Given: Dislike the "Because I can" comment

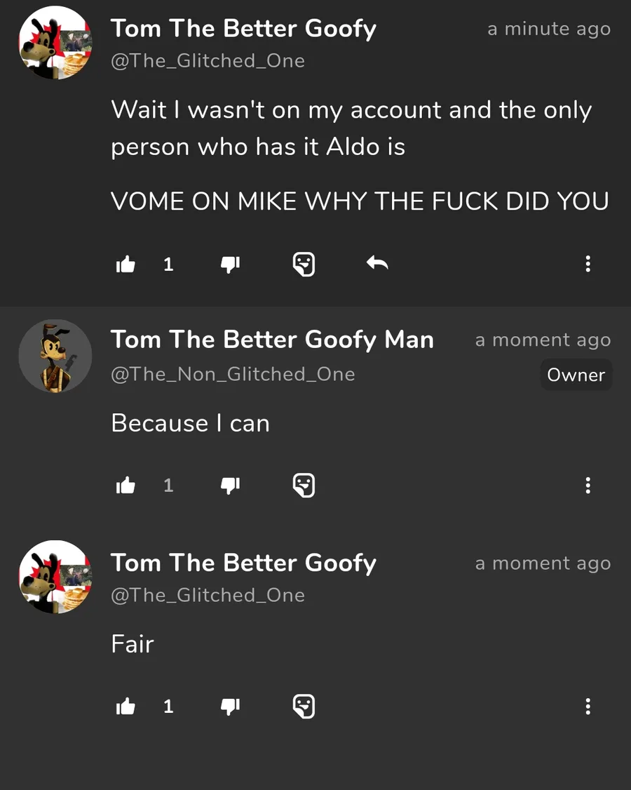Looking at the screenshot, I should (x=231, y=486).
